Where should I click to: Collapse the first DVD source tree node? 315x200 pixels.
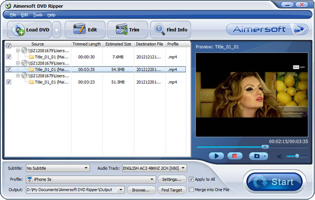(x=18, y=50)
